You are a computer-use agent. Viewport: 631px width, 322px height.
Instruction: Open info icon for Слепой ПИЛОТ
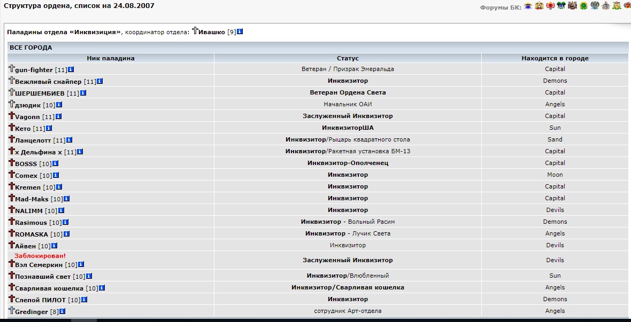[84, 300]
